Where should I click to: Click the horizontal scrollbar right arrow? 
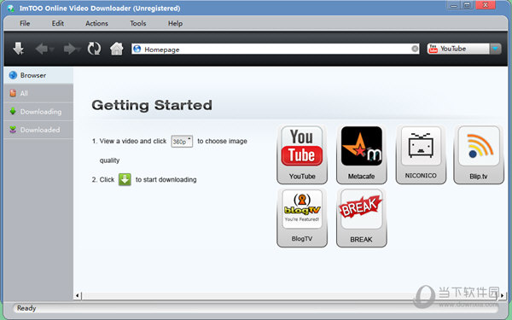click(x=503, y=296)
